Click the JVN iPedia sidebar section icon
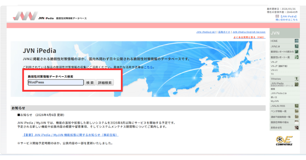Screen dimensions: 306x160 [x=296, y=84]
